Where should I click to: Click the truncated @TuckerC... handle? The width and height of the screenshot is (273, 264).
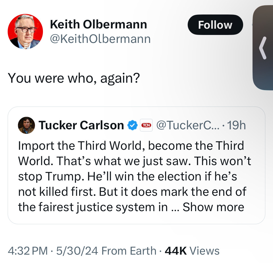coord(188,125)
